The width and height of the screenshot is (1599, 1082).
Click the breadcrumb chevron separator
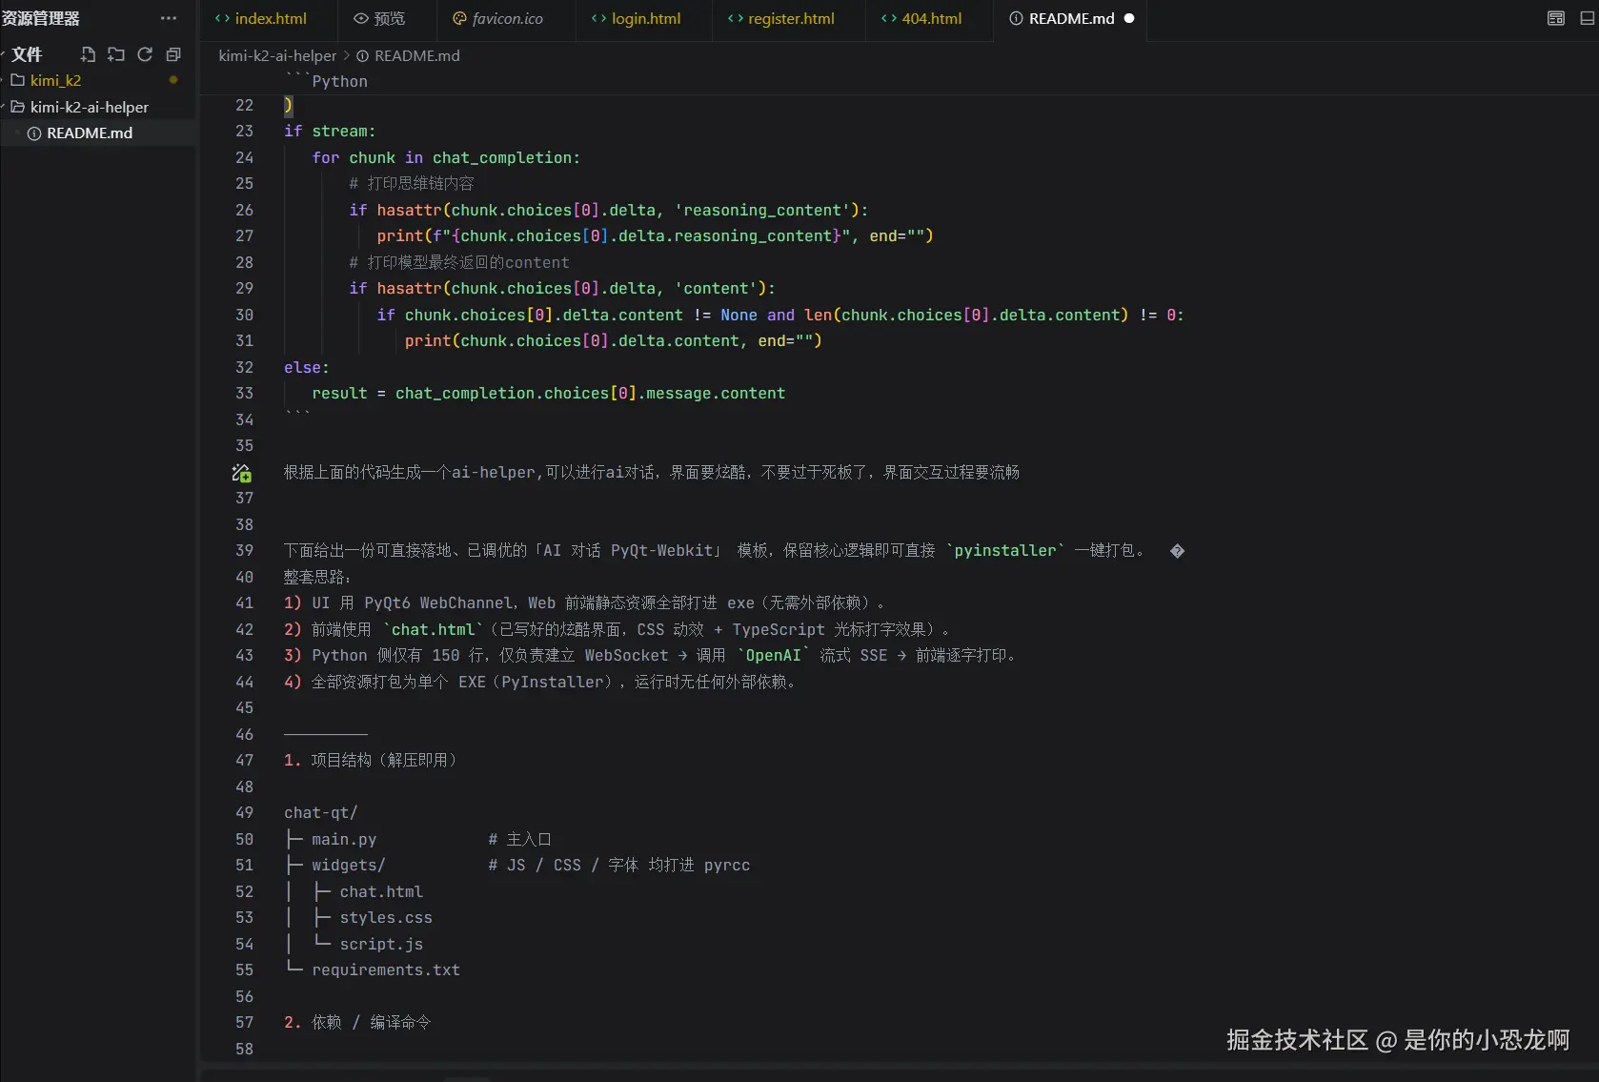coord(347,55)
